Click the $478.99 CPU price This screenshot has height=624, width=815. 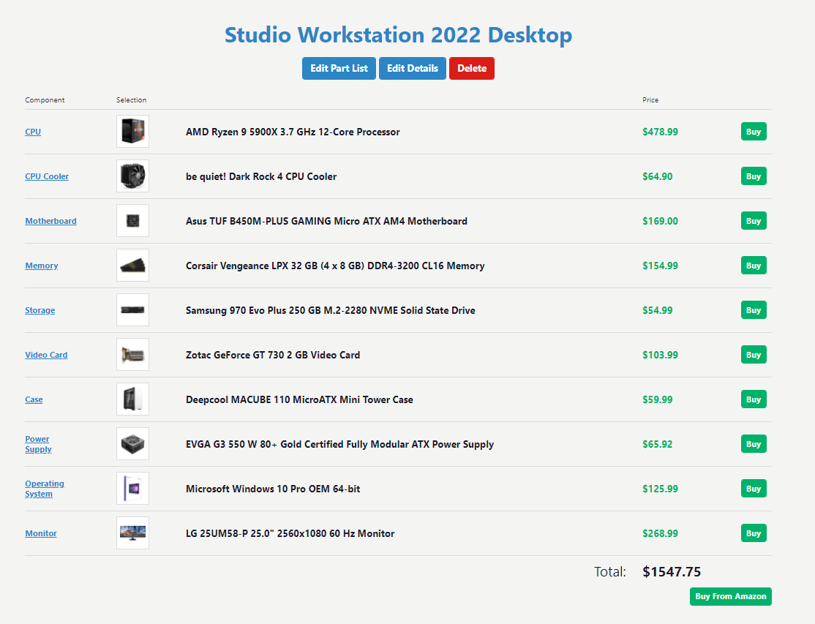(660, 132)
